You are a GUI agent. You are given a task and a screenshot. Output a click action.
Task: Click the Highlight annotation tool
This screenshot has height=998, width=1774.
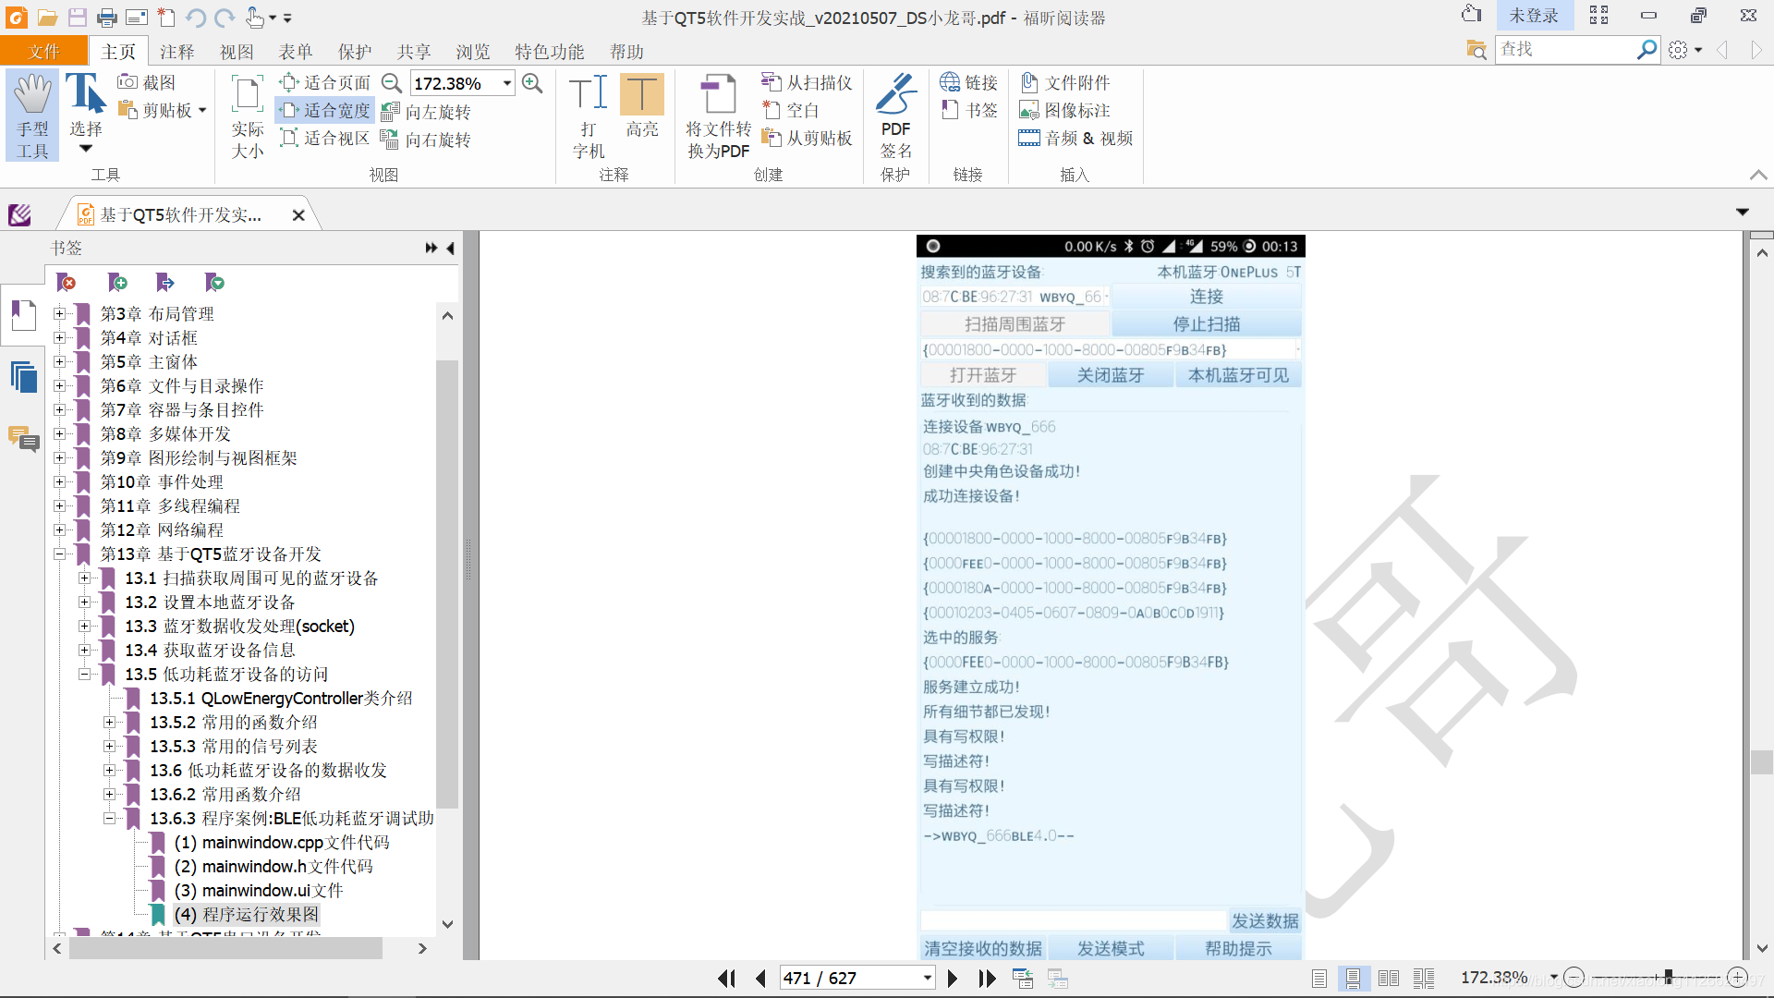[641, 106]
